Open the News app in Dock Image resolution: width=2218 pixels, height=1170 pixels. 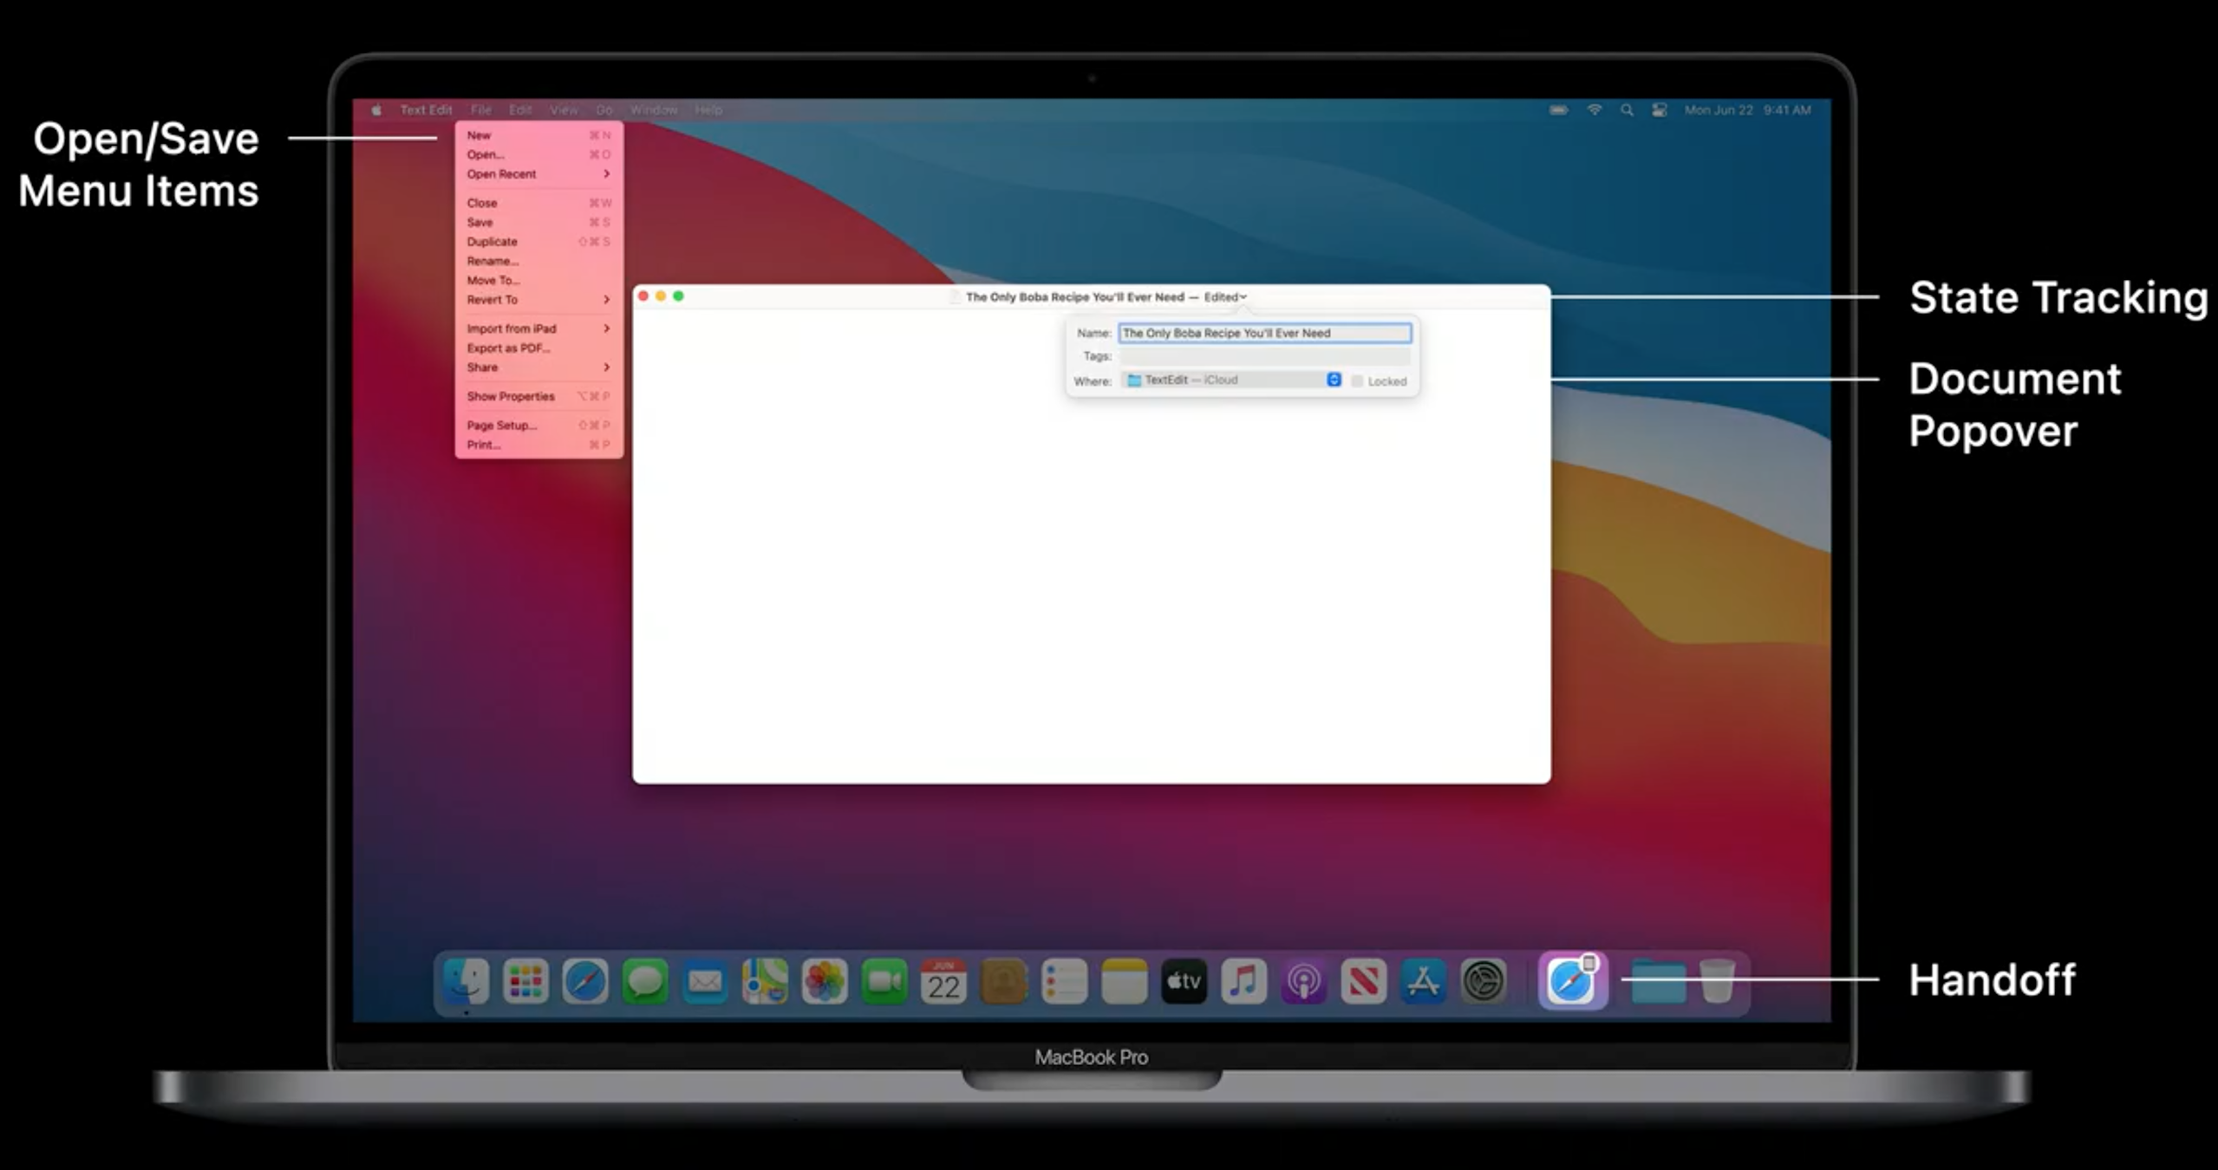1363,982
